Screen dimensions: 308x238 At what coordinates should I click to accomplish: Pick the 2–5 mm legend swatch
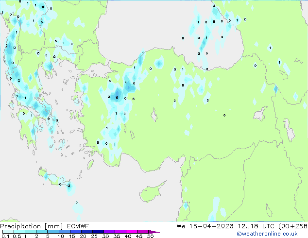click(42, 232)
